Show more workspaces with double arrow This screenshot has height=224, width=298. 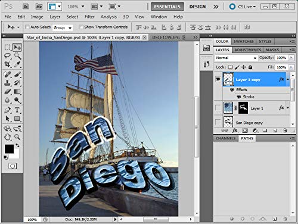click(x=216, y=7)
